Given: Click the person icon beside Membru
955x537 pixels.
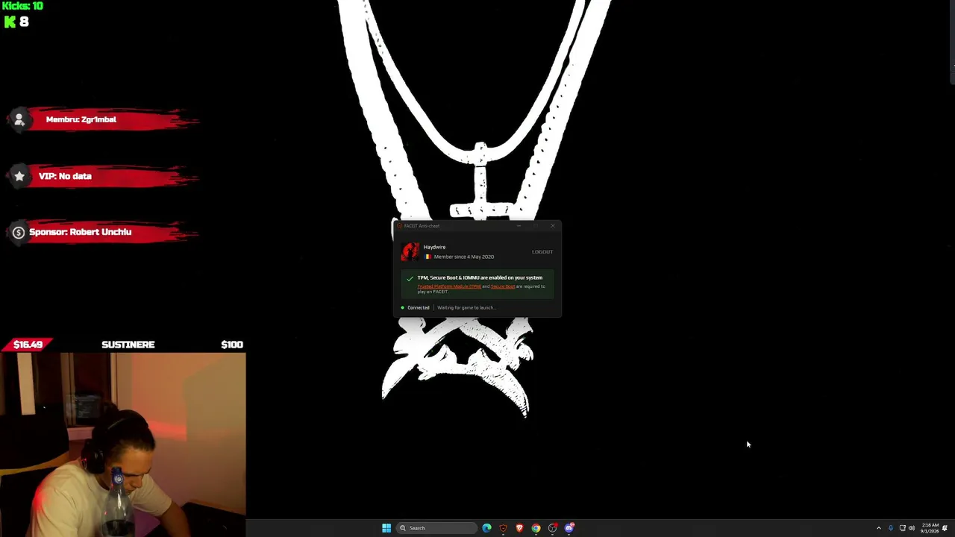Looking at the screenshot, I should click(19, 119).
